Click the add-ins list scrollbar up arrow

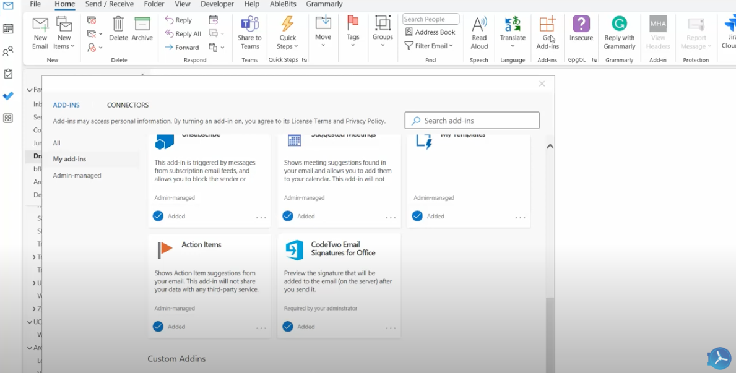(x=550, y=147)
